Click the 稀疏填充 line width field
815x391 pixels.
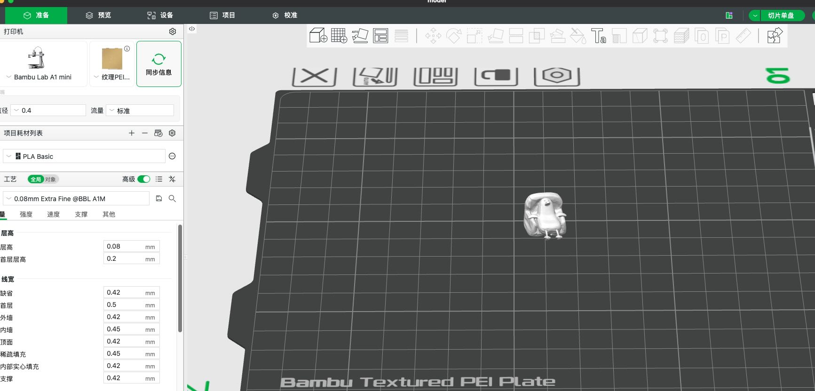(x=132, y=353)
